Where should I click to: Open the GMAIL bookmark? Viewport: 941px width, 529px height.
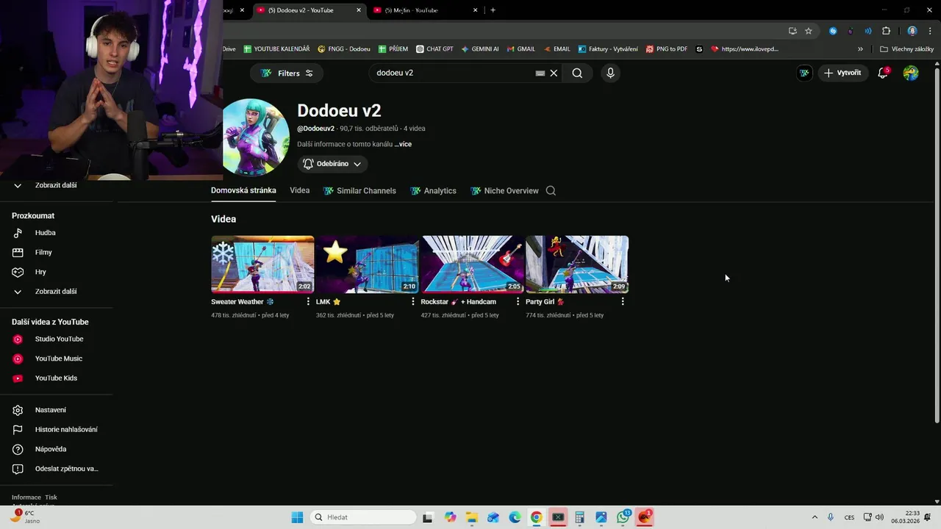(x=520, y=49)
